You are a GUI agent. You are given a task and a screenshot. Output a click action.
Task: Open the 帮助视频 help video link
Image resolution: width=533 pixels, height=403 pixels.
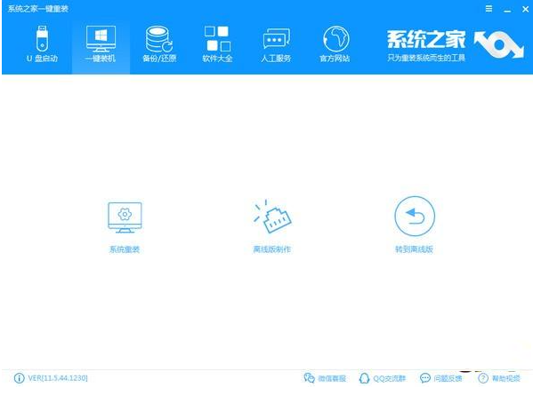click(506, 378)
